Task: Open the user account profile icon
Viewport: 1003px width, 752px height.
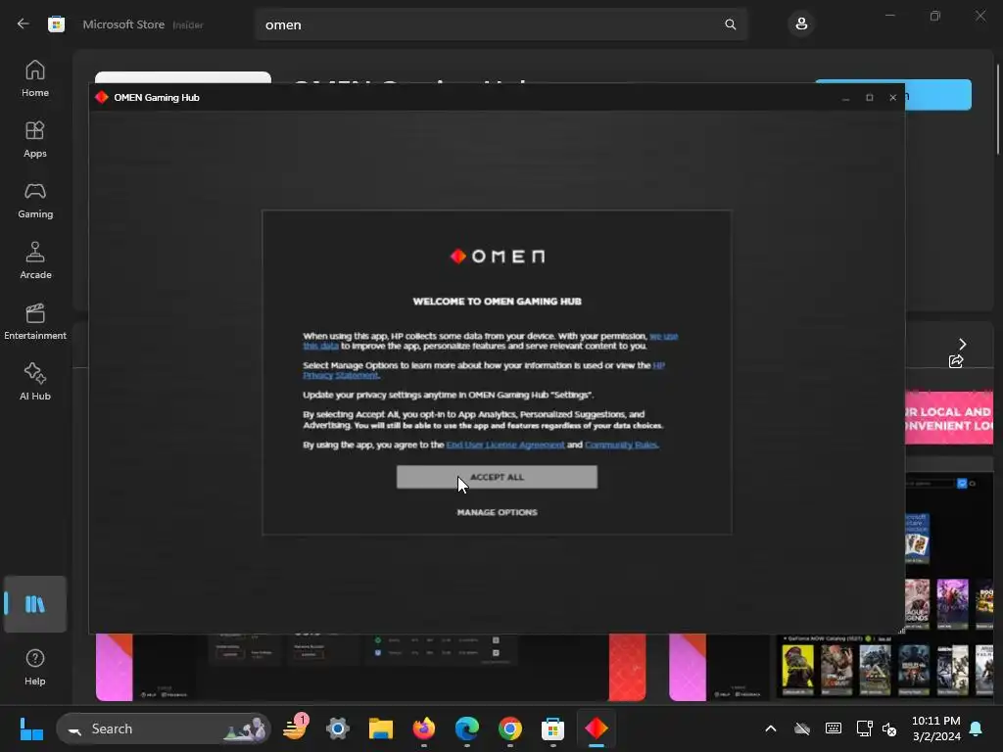Action: coord(801,24)
